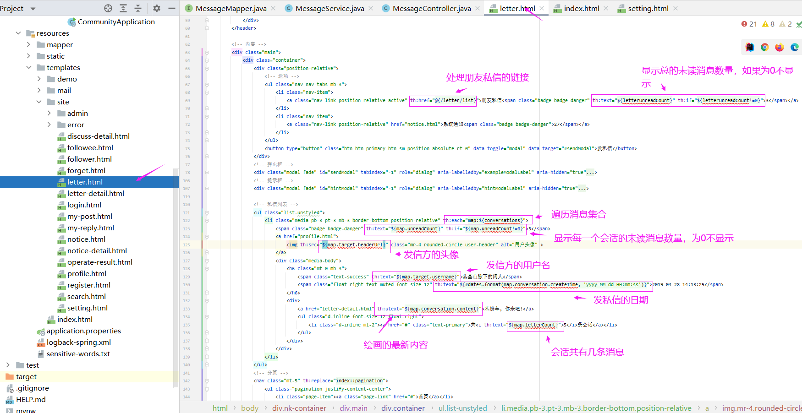Click div.container breadcrumb

coord(403,408)
